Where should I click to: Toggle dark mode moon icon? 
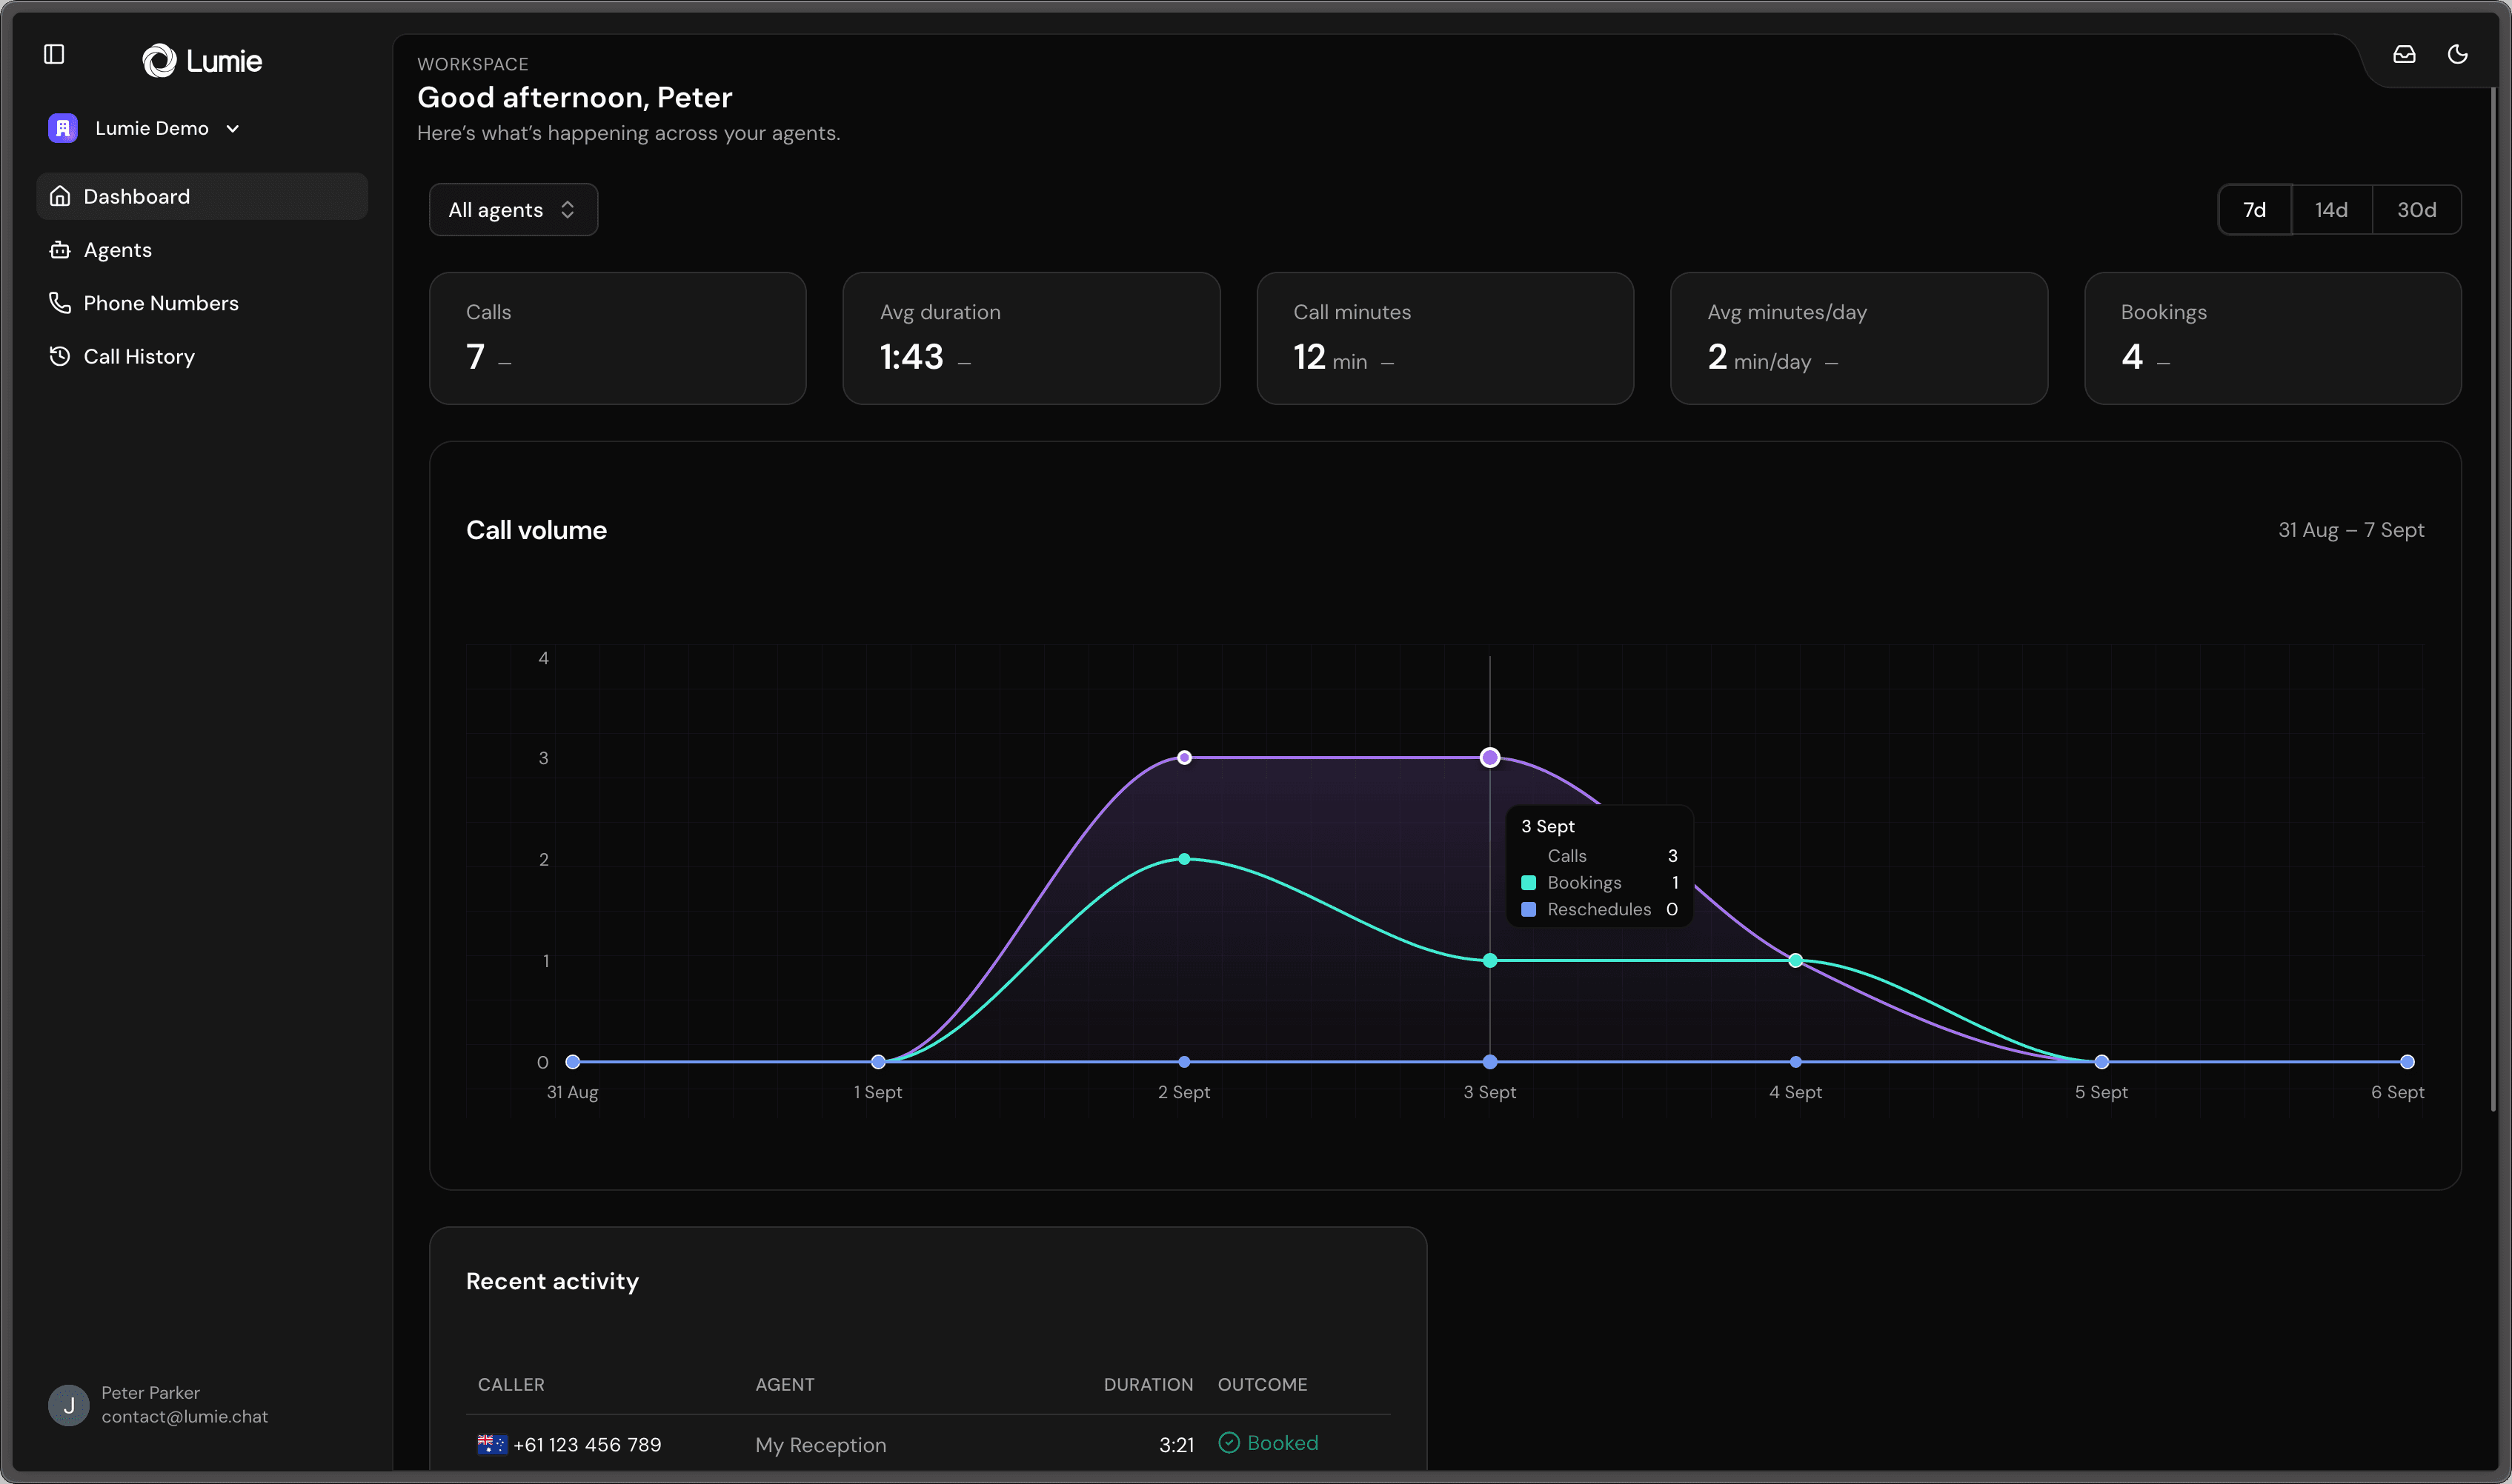pos(2457,54)
